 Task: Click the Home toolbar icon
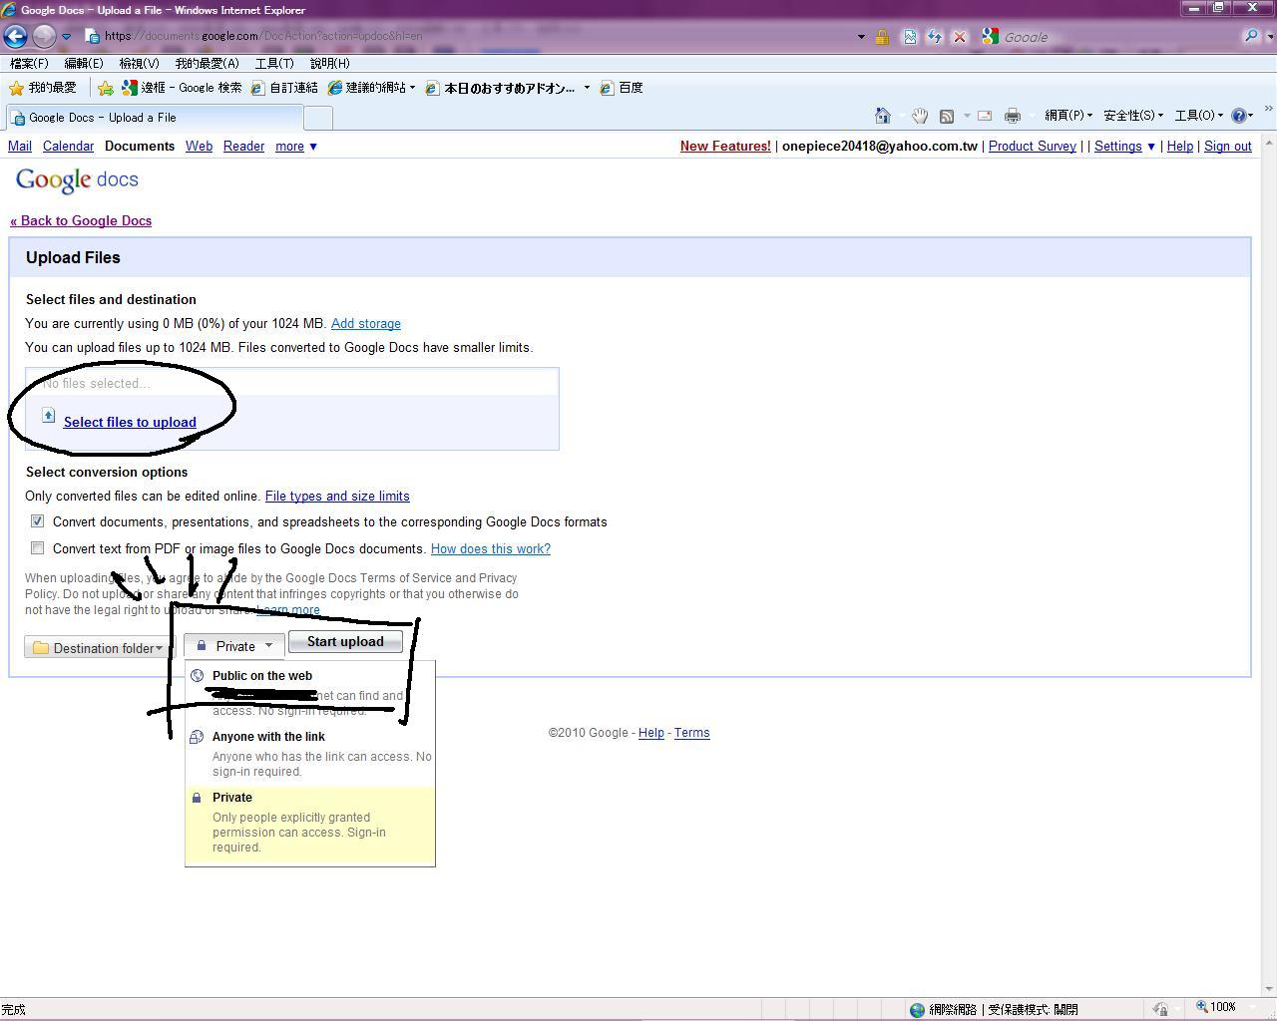(883, 116)
